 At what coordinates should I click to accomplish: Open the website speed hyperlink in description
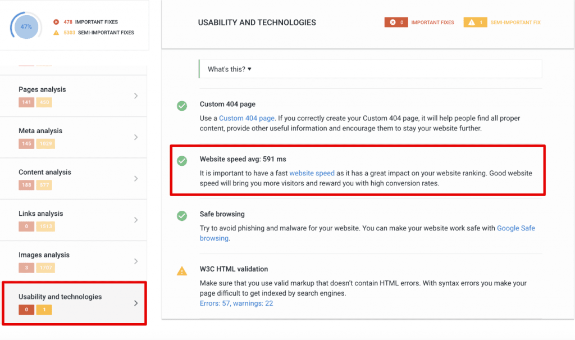point(312,173)
